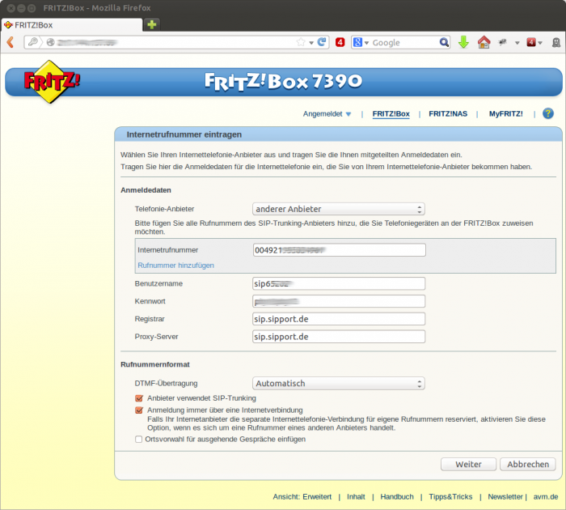Click the blue help question mark icon
The image size is (566, 510).
(x=548, y=114)
